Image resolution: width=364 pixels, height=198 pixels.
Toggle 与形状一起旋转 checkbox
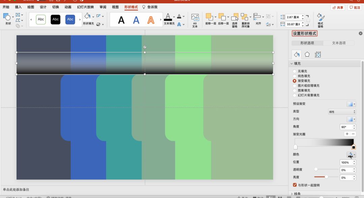(295, 185)
